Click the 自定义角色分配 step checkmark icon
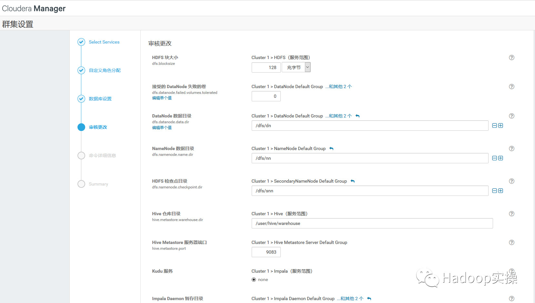 pyautogui.click(x=81, y=70)
